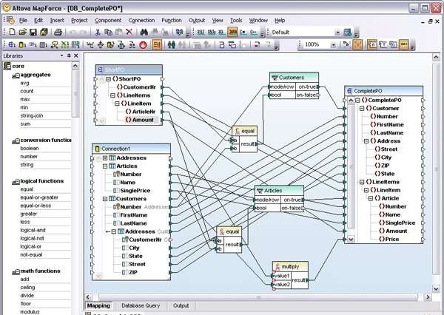Select ZIP element in CompletePO
444x315 pixels.
(386, 166)
